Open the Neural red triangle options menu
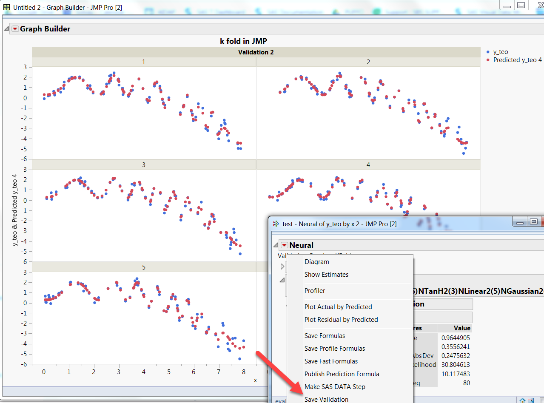The height and width of the screenshot is (403, 544). pyautogui.click(x=284, y=245)
